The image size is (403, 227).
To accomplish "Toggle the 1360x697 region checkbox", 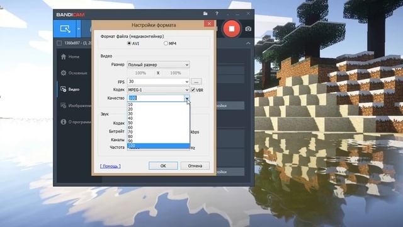I will click(59, 43).
